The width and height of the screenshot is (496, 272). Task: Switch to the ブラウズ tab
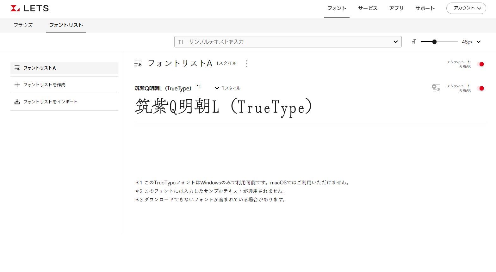(23, 25)
